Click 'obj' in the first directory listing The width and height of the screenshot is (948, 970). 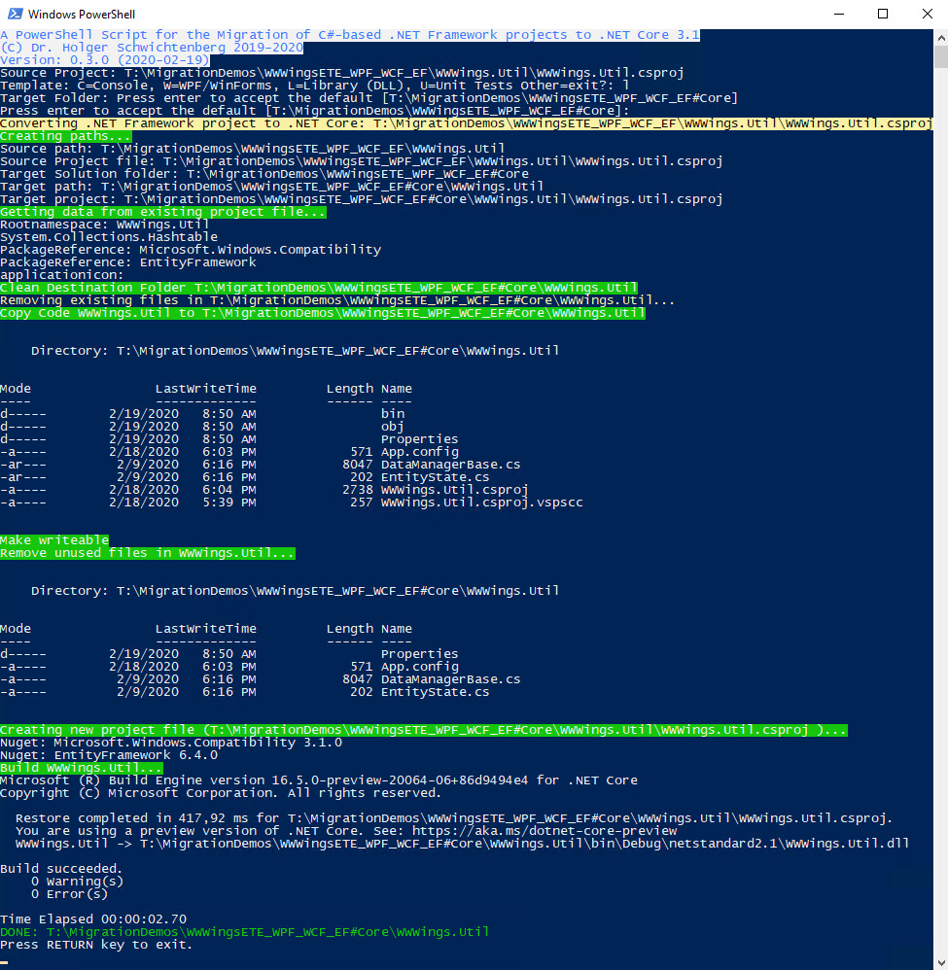(x=392, y=427)
